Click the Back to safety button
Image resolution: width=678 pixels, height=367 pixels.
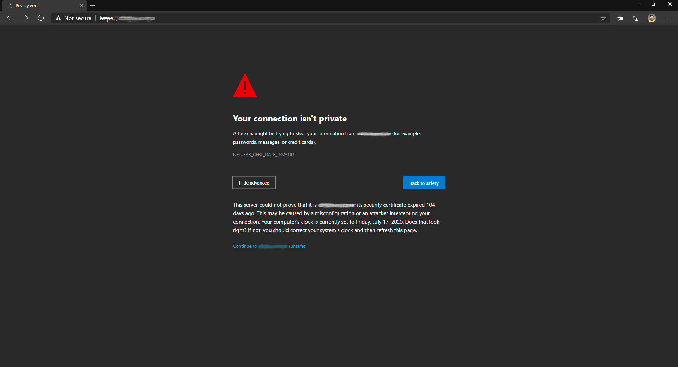[424, 183]
